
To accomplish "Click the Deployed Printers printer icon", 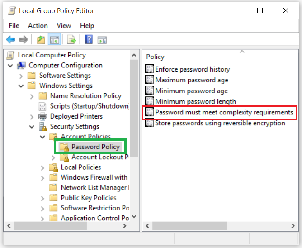I will (x=42, y=116).
